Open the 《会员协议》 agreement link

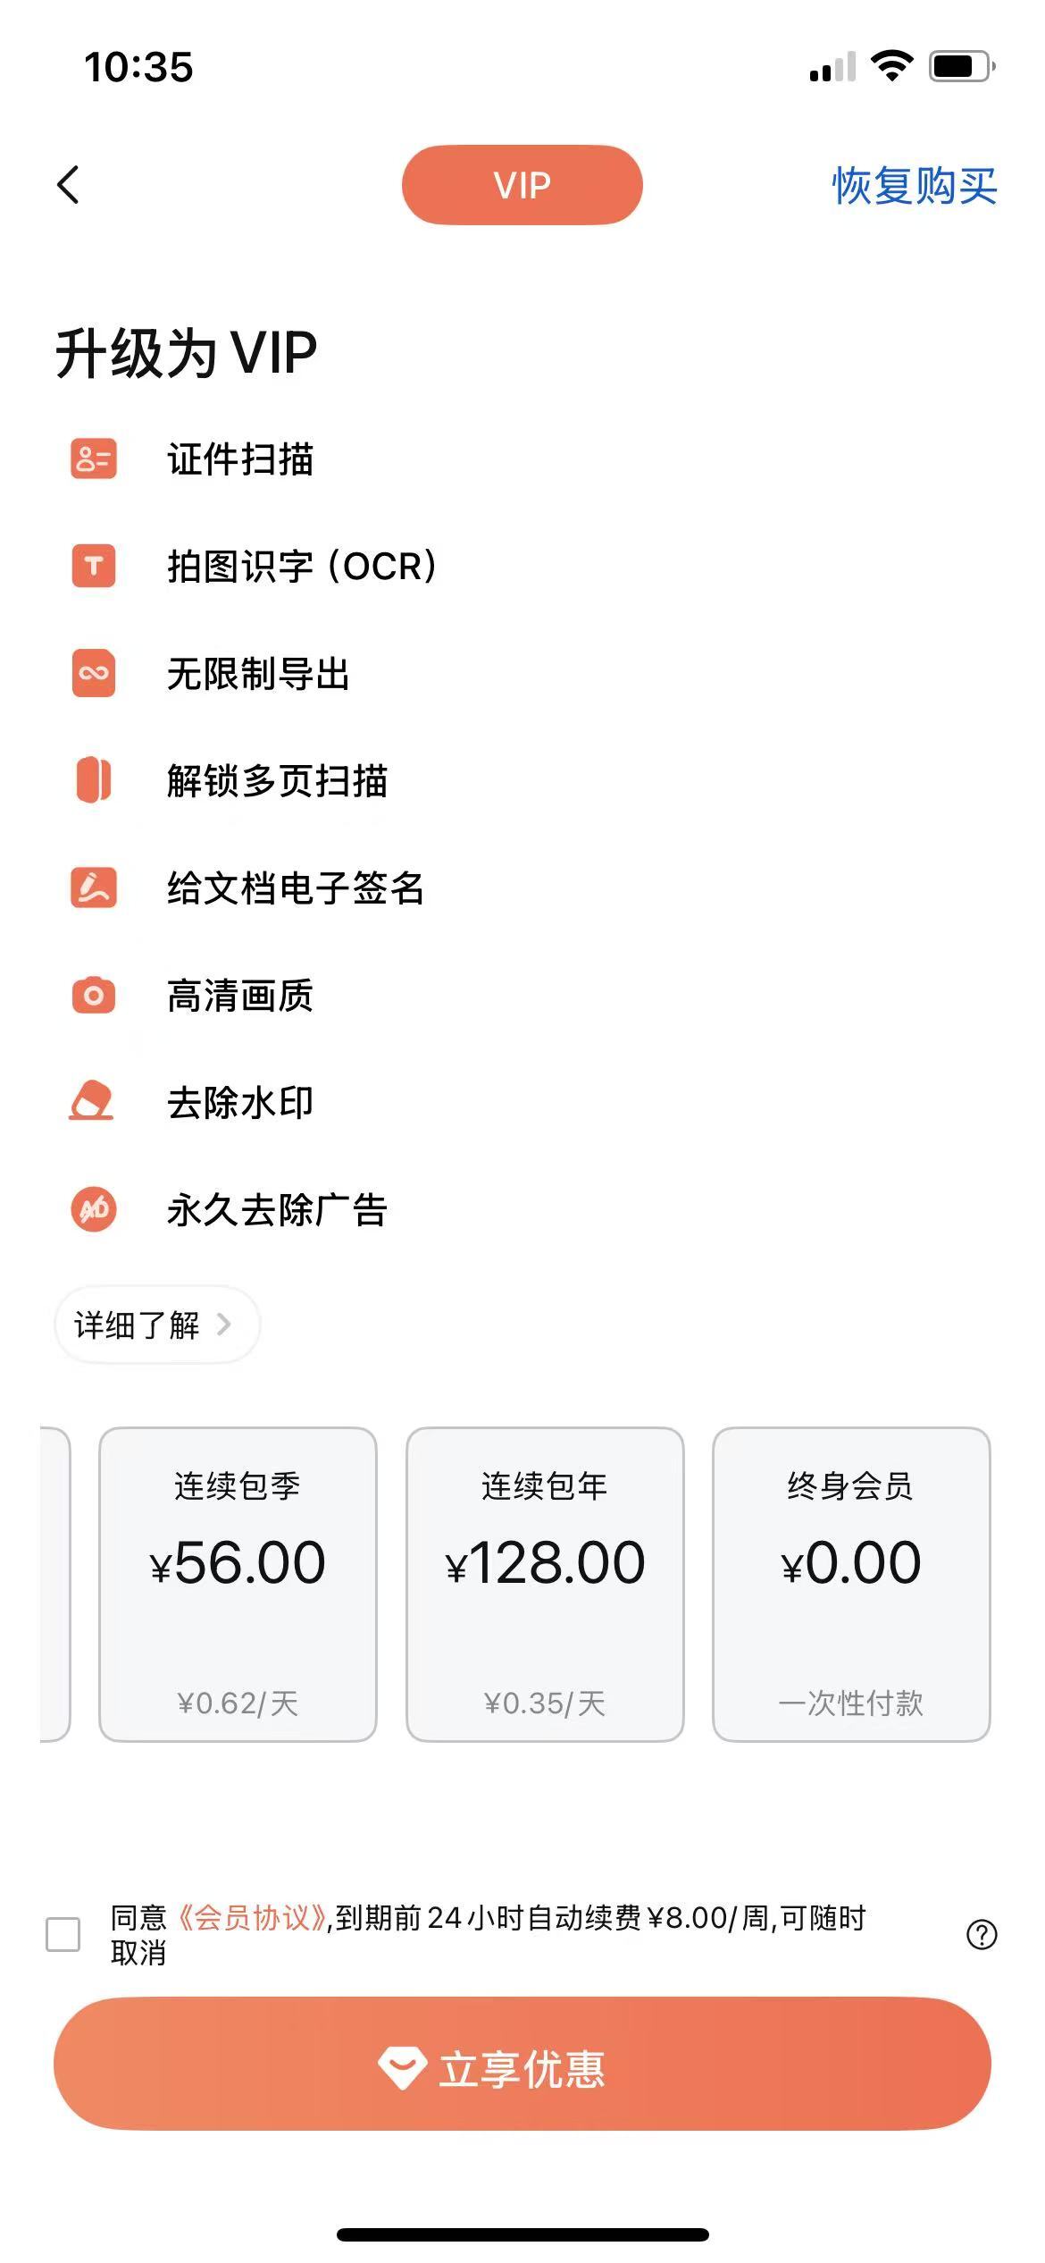pos(253,1917)
